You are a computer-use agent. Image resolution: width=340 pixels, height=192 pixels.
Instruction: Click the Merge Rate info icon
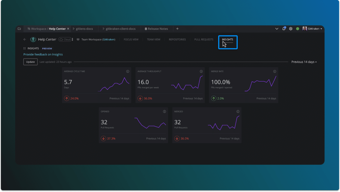274,71
